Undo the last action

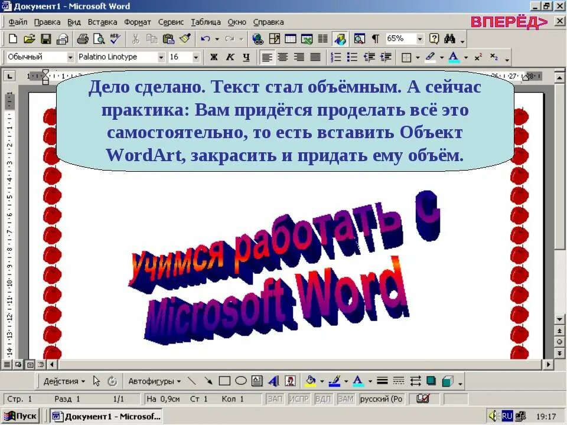click(206, 39)
